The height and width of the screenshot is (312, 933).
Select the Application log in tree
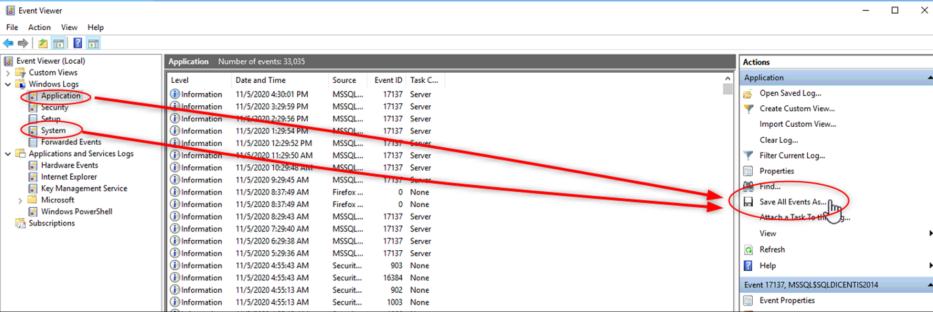click(61, 96)
